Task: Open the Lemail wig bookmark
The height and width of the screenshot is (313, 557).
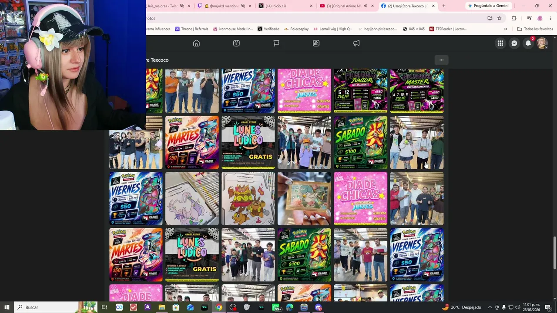Action: pos(333,29)
